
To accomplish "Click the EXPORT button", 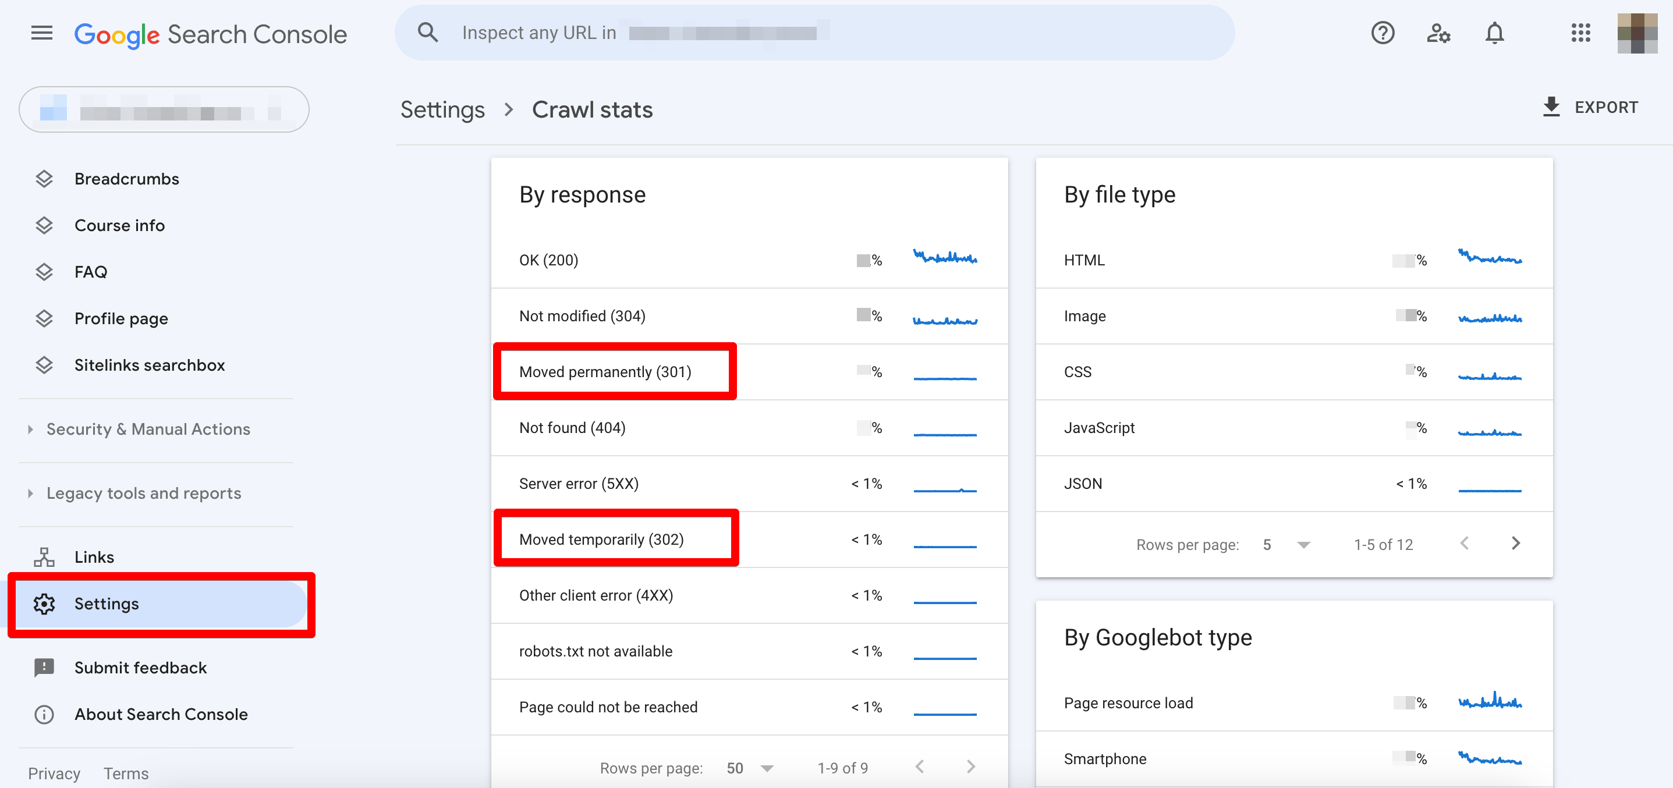I will tap(1590, 107).
